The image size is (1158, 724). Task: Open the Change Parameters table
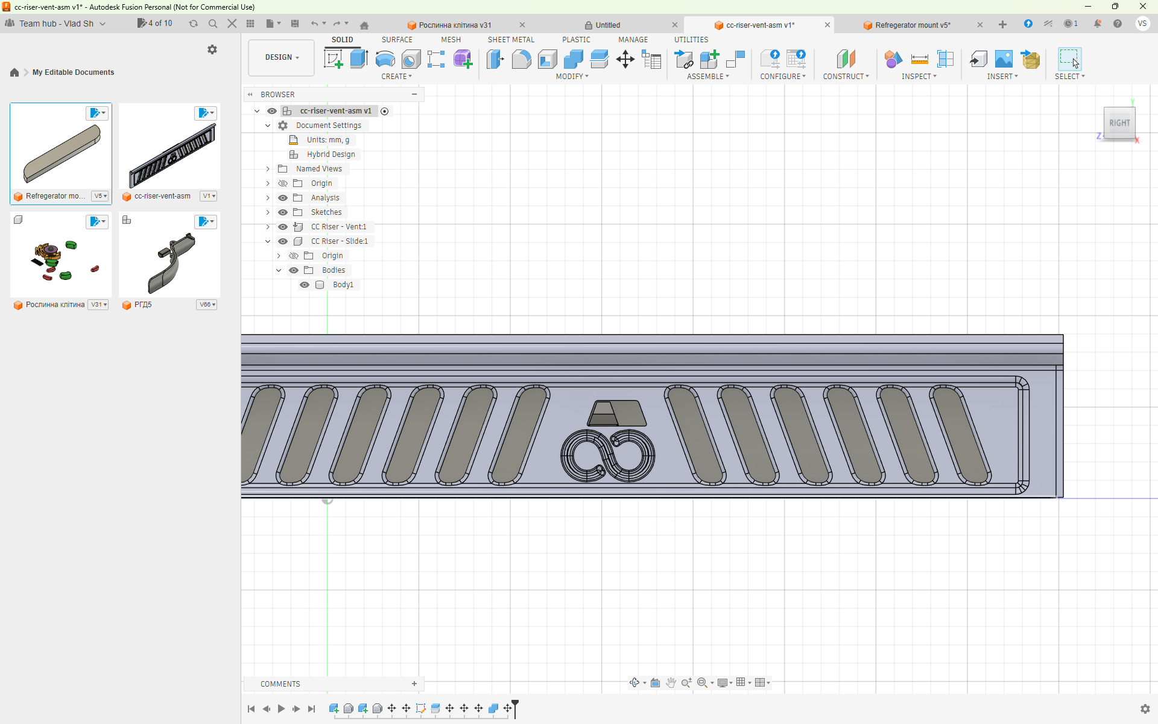pyautogui.click(x=652, y=59)
